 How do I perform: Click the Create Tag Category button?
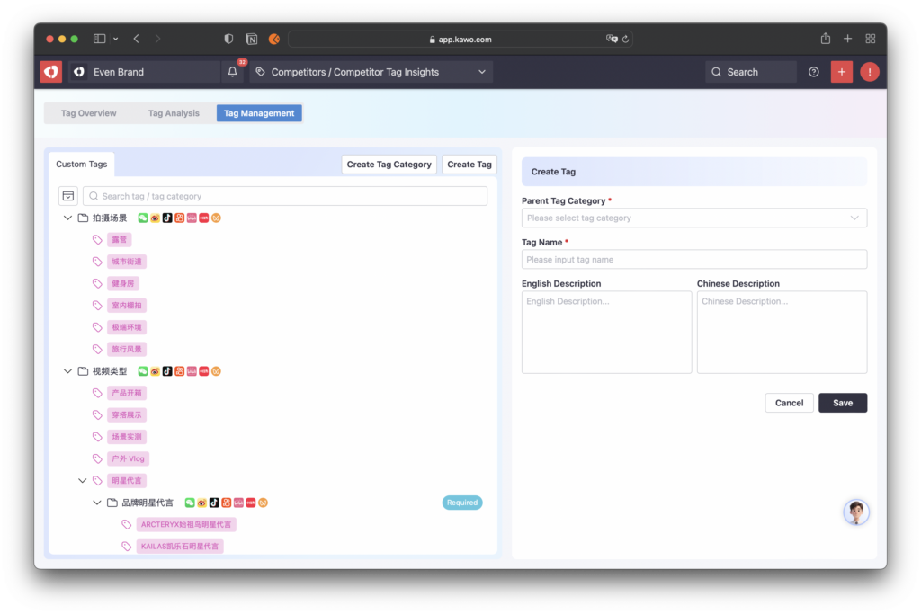click(389, 165)
